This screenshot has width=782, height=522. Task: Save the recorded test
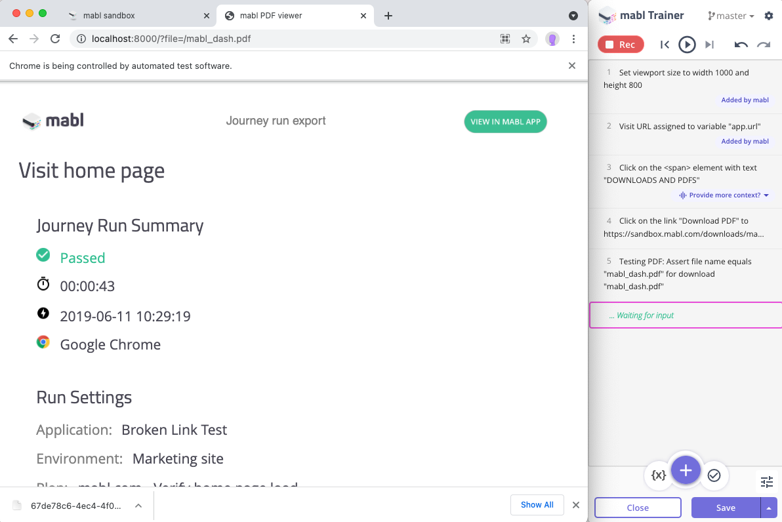pos(726,508)
